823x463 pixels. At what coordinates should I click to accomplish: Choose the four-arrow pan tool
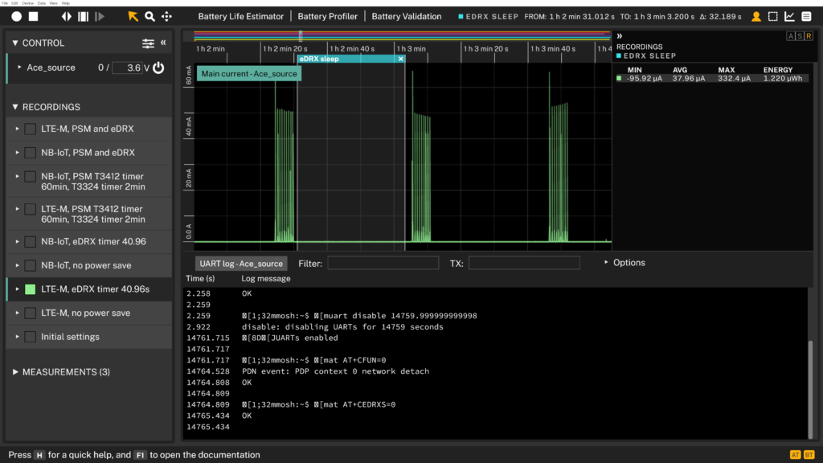click(x=166, y=16)
